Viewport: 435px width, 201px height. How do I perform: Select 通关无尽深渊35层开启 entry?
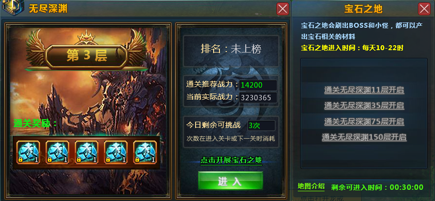click(x=364, y=106)
